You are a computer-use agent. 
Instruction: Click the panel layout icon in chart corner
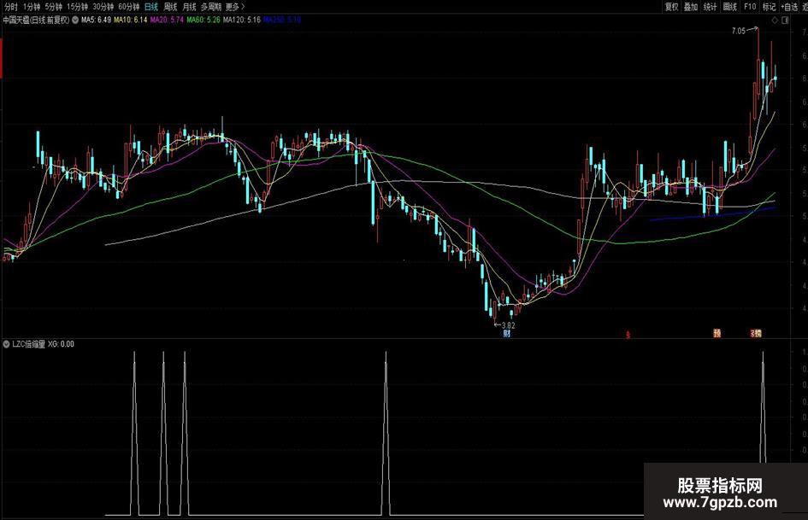(785, 20)
